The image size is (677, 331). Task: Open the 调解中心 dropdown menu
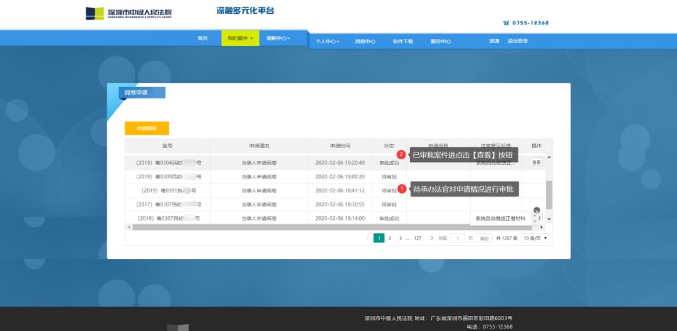pyautogui.click(x=278, y=39)
